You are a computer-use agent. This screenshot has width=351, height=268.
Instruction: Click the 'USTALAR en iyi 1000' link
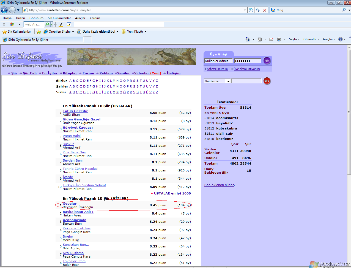172,193
